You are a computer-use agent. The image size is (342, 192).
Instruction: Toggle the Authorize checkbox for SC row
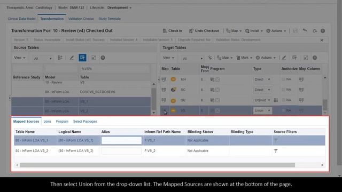[x=283, y=90]
